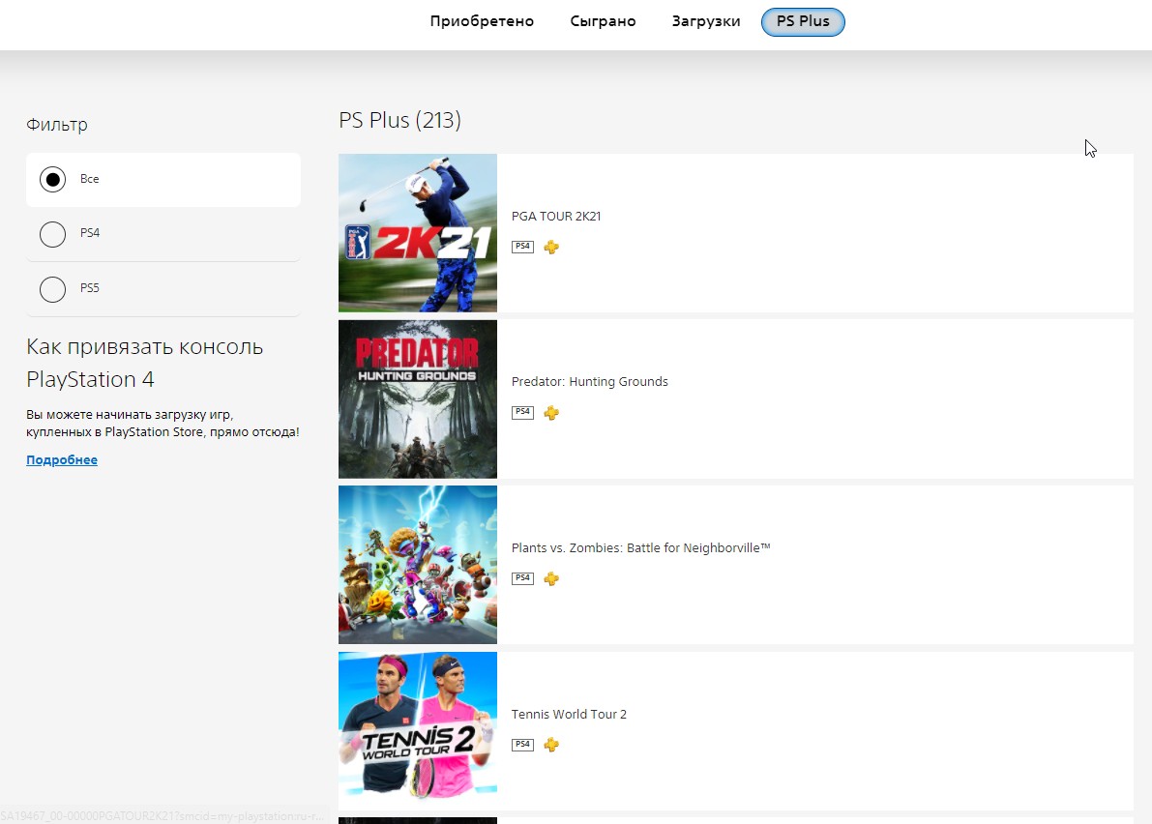Select the PS Plus tab
Viewport: 1152px width, 824px height.
pyautogui.click(x=803, y=21)
